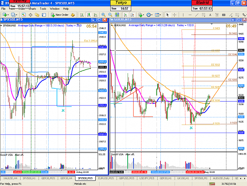247x186 pixels.
Task: Expand the triangle beside GER30,M15 chart label
Action: click(112, 25)
